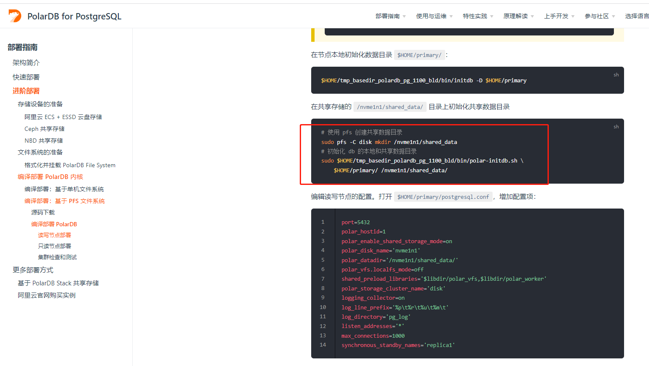Expand the 特性实践 navigation dropdown
The image size is (649, 366).
(478, 16)
